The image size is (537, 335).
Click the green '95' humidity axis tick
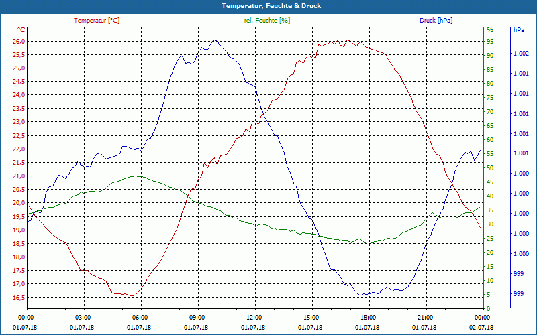pos(490,42)
